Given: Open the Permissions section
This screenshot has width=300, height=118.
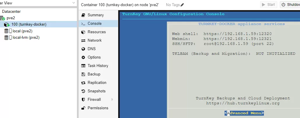Looking at the screenshot, I should (98, 108).
